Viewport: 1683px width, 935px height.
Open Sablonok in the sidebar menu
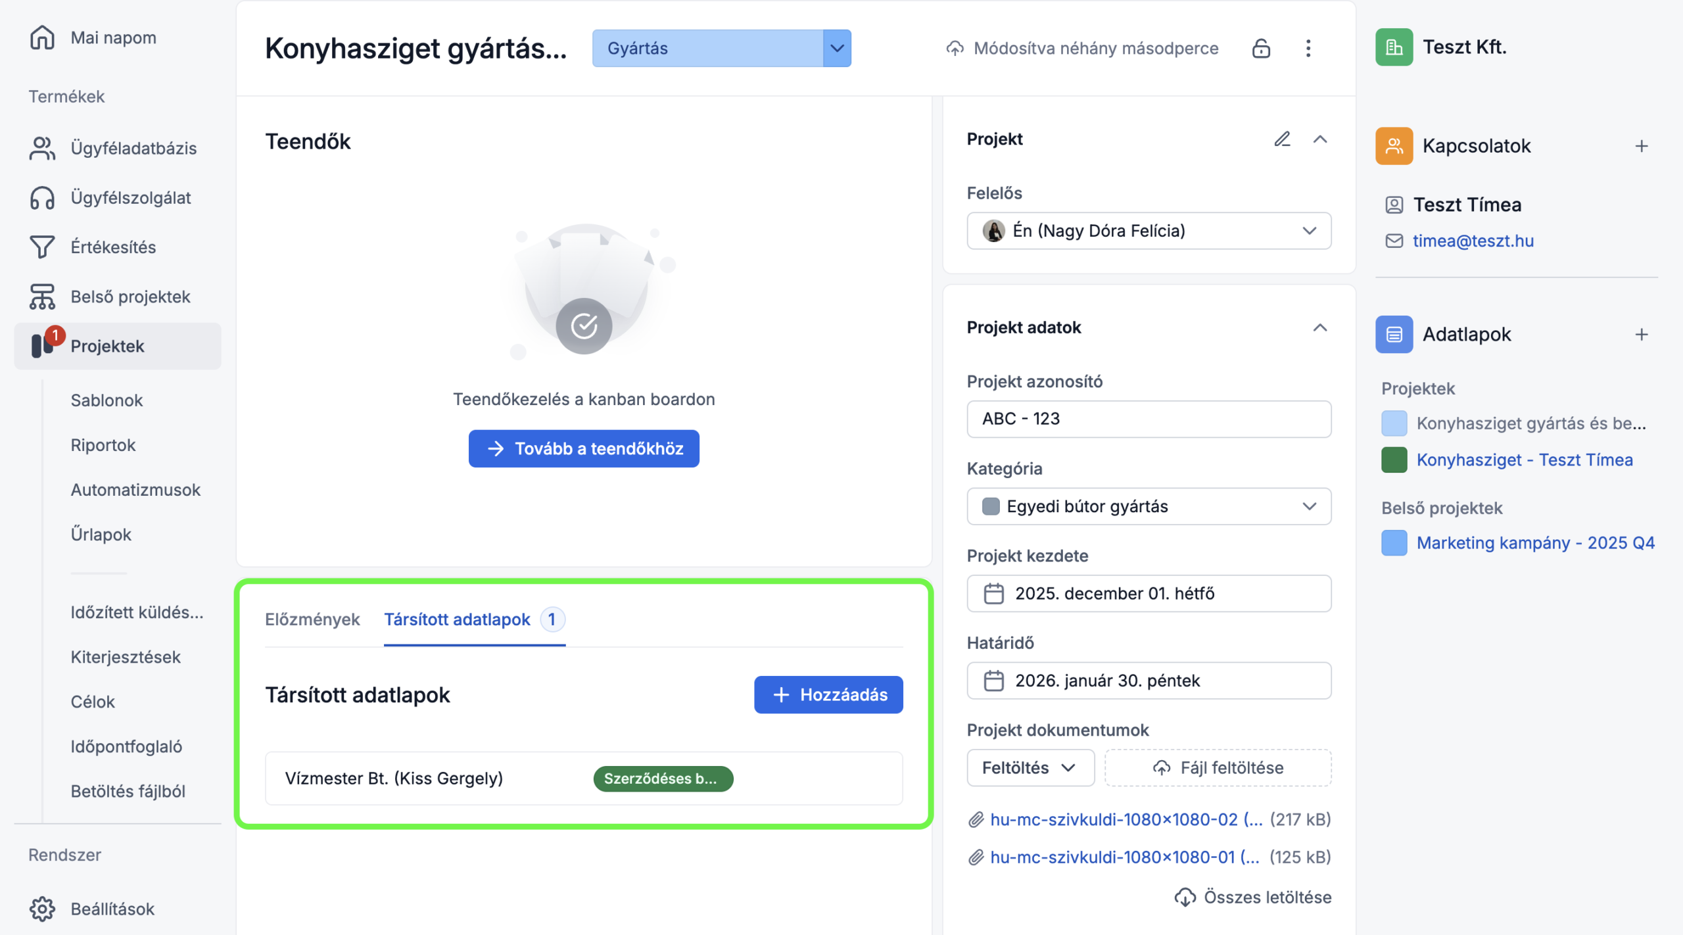pos(107,400)
